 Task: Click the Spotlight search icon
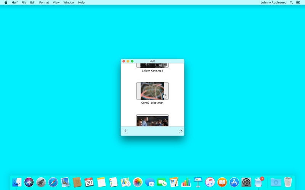(x=291, y=2)
